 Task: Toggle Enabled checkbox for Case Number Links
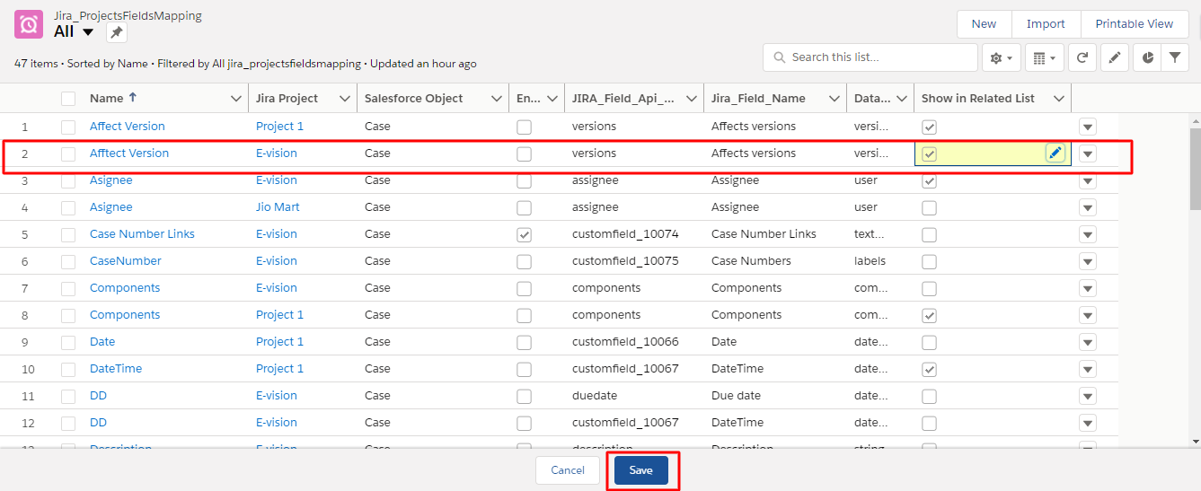point(524,234)
